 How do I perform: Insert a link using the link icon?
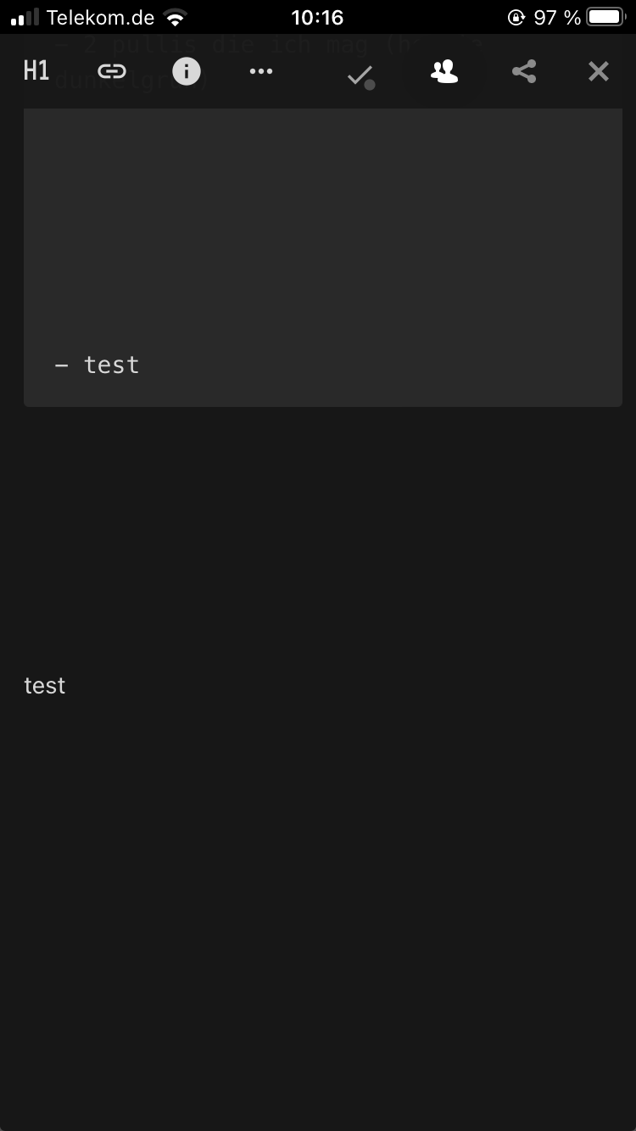point(111,71)
